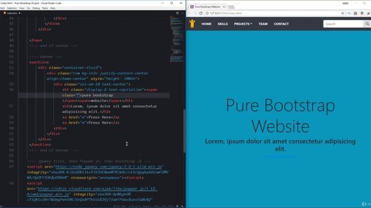The image size is (371, 208).
Task: Bookmark the page with the star icon
Action: point(343,13)
